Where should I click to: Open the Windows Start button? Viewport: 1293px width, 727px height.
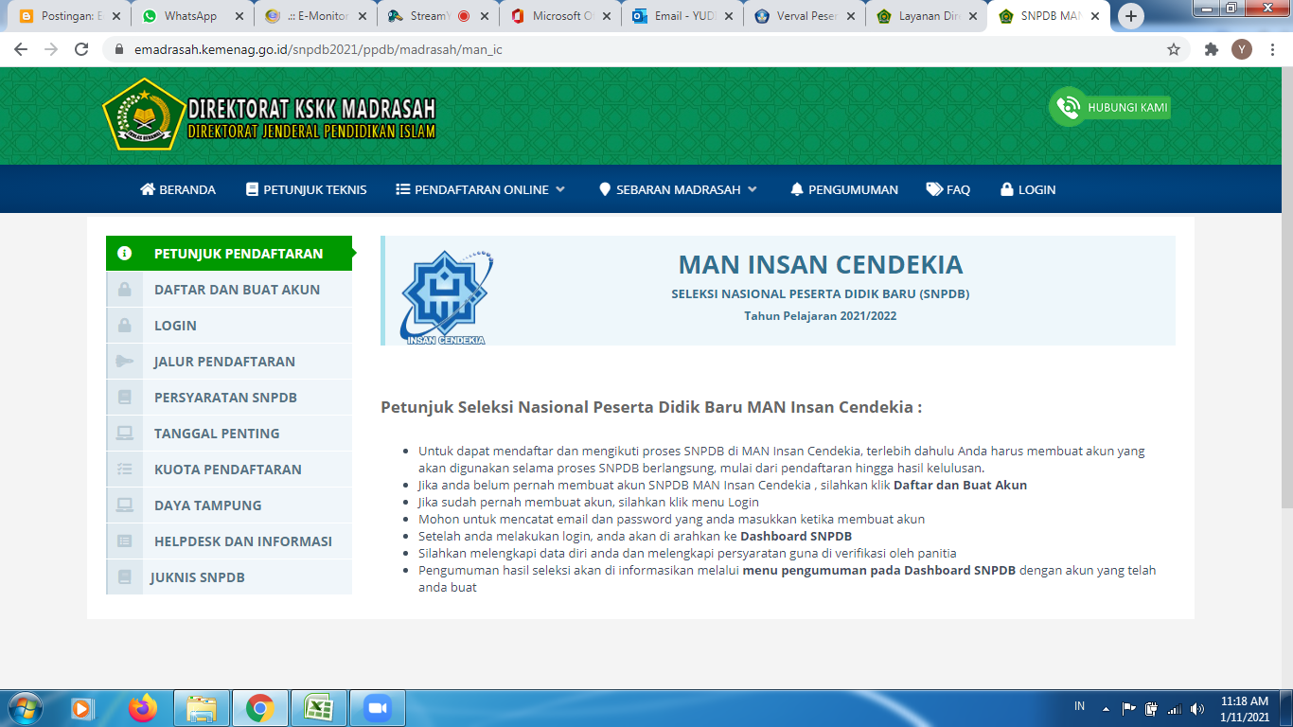pyautogui.click(x=24, y=708)
